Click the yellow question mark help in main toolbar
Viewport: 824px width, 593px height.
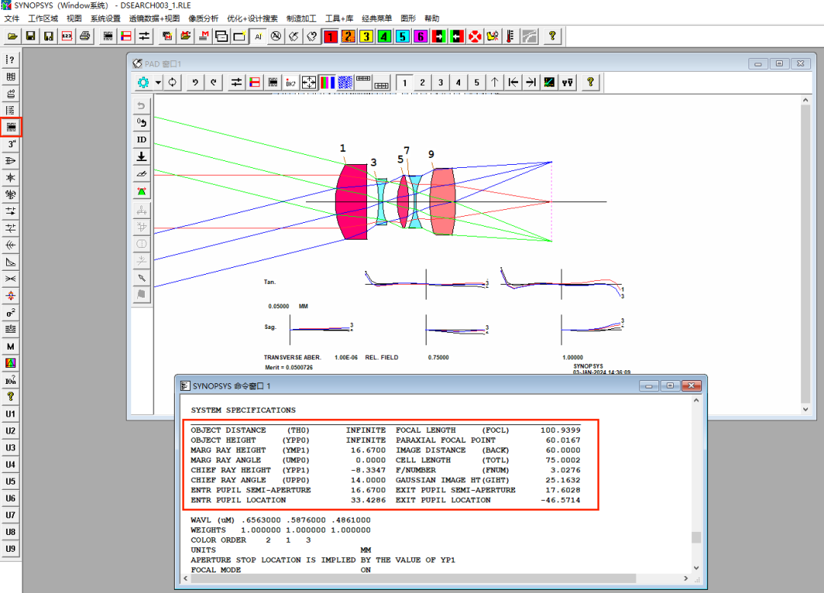(x=552, y=37)
